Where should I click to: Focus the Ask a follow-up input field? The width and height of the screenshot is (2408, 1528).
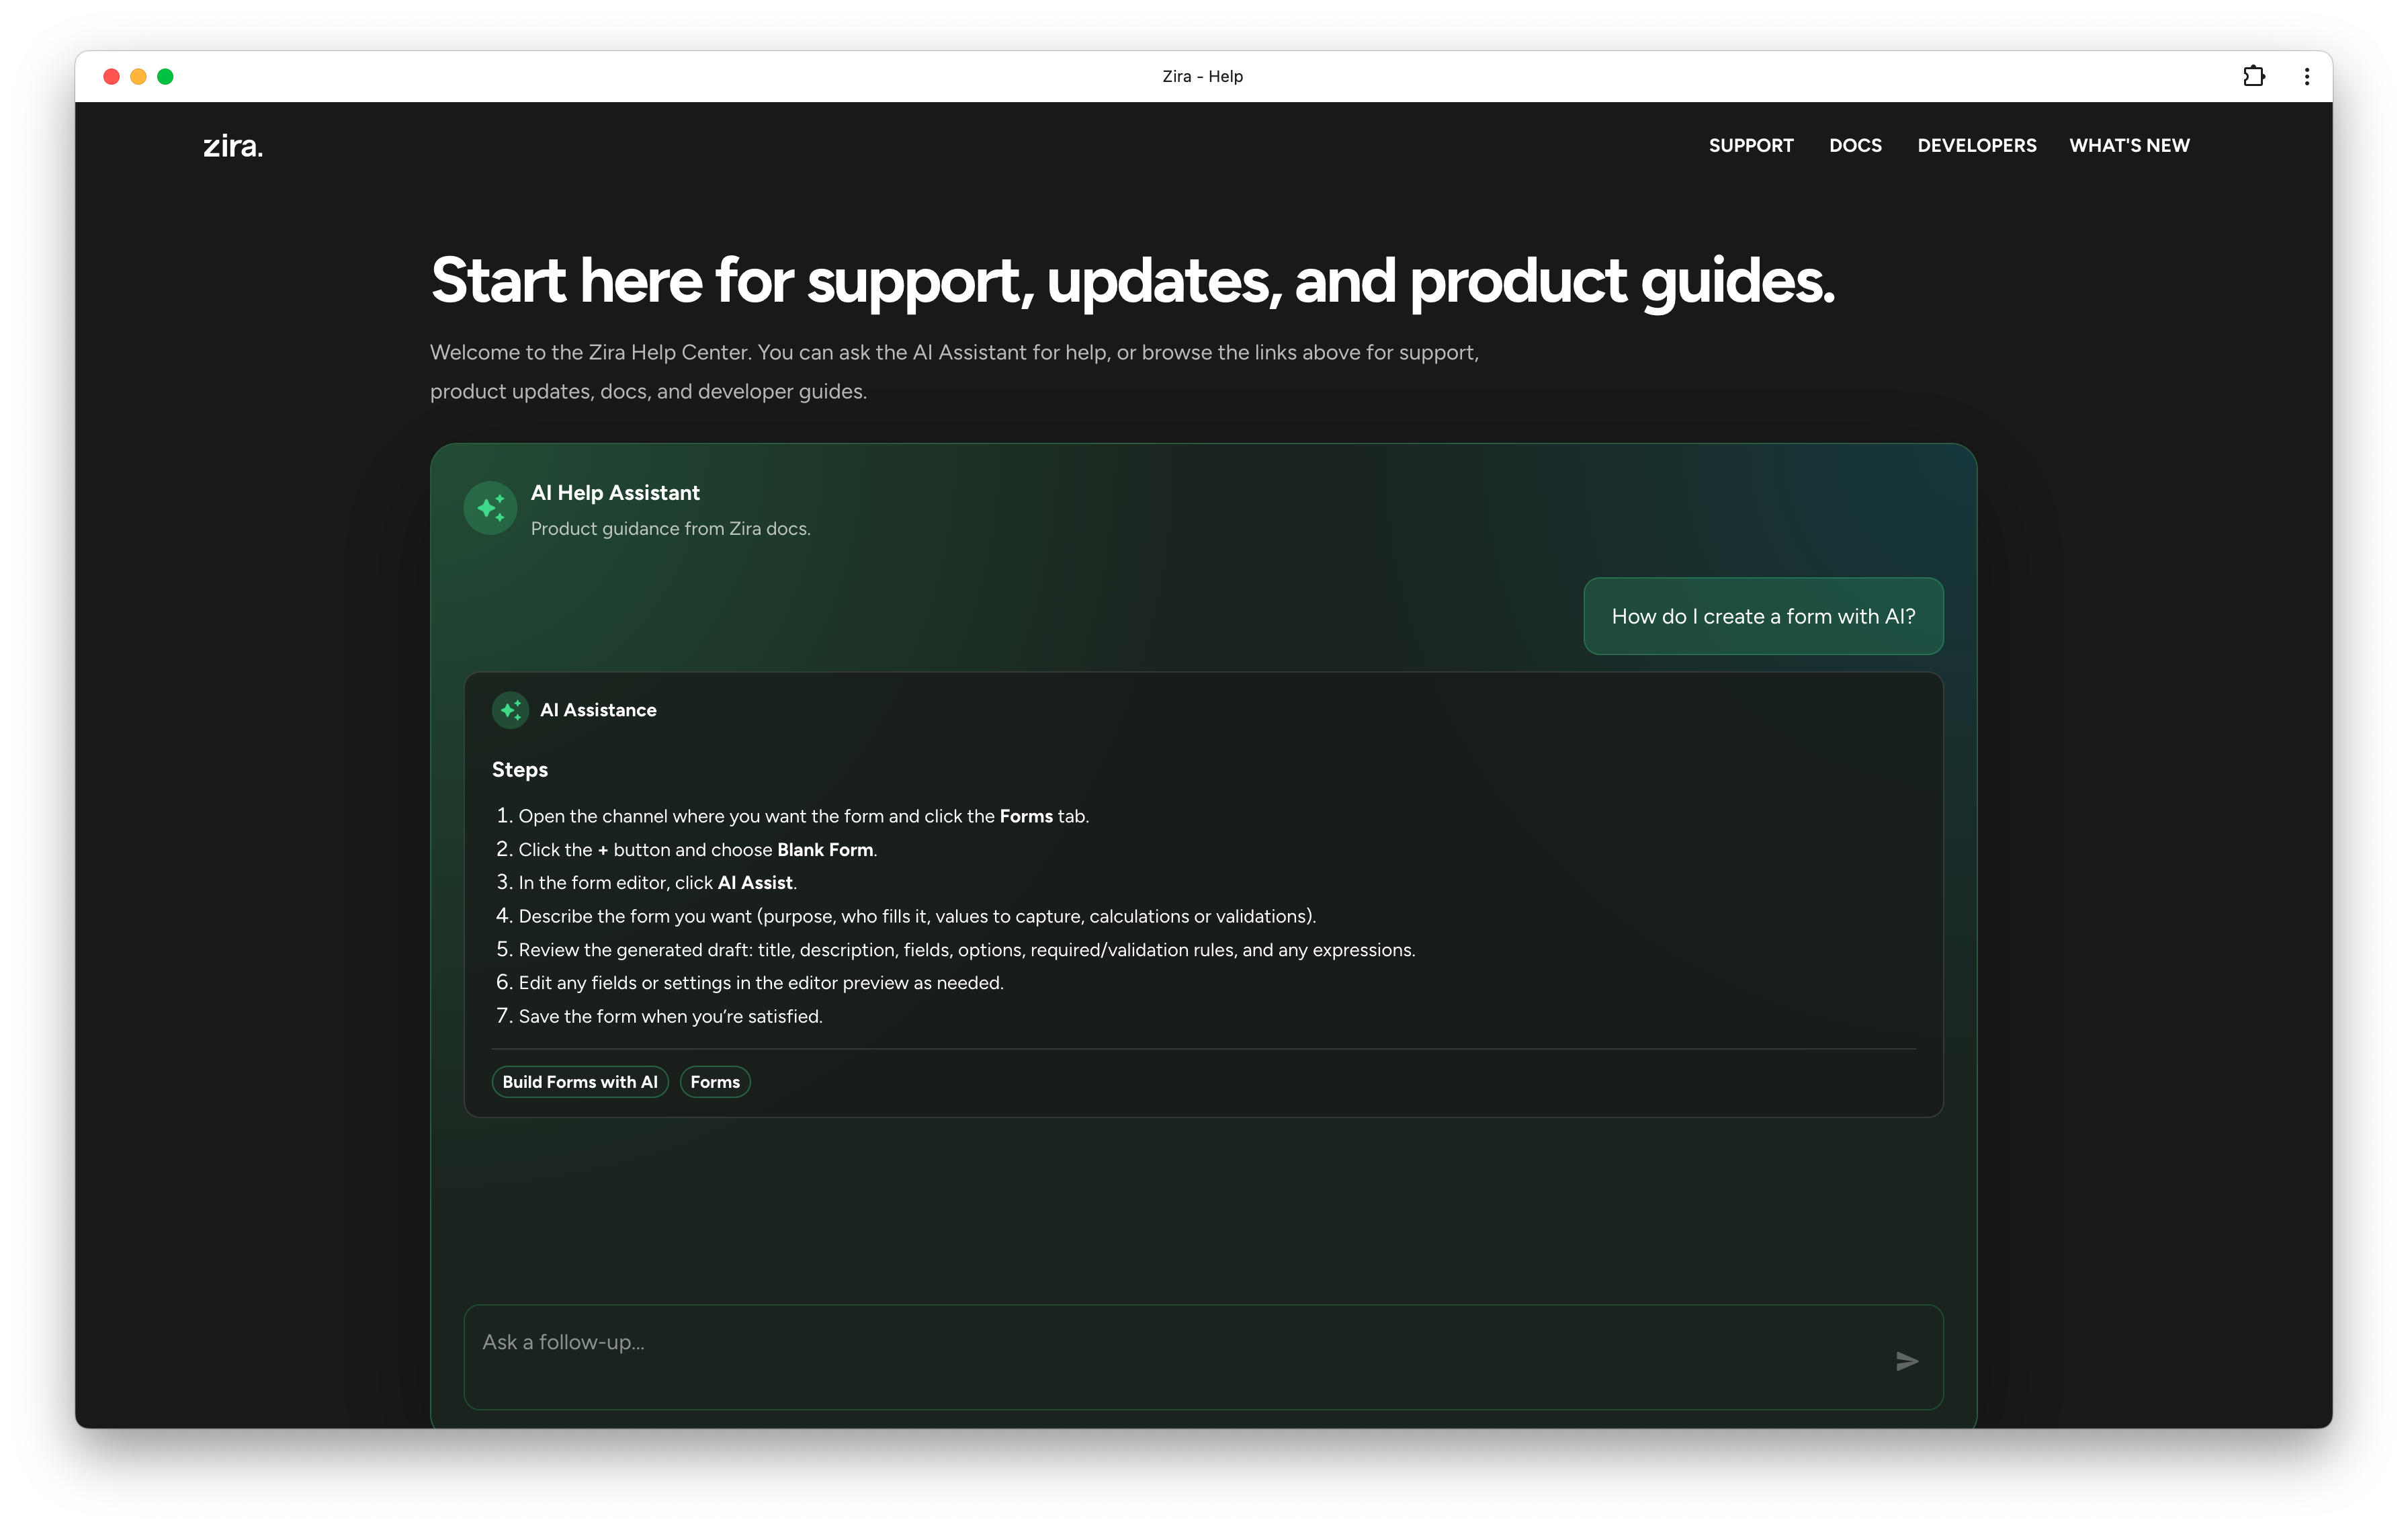pos(1203,1357)
